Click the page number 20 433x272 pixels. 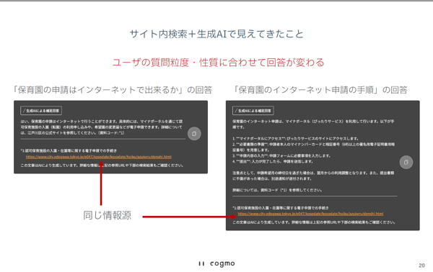click(421, 266)
